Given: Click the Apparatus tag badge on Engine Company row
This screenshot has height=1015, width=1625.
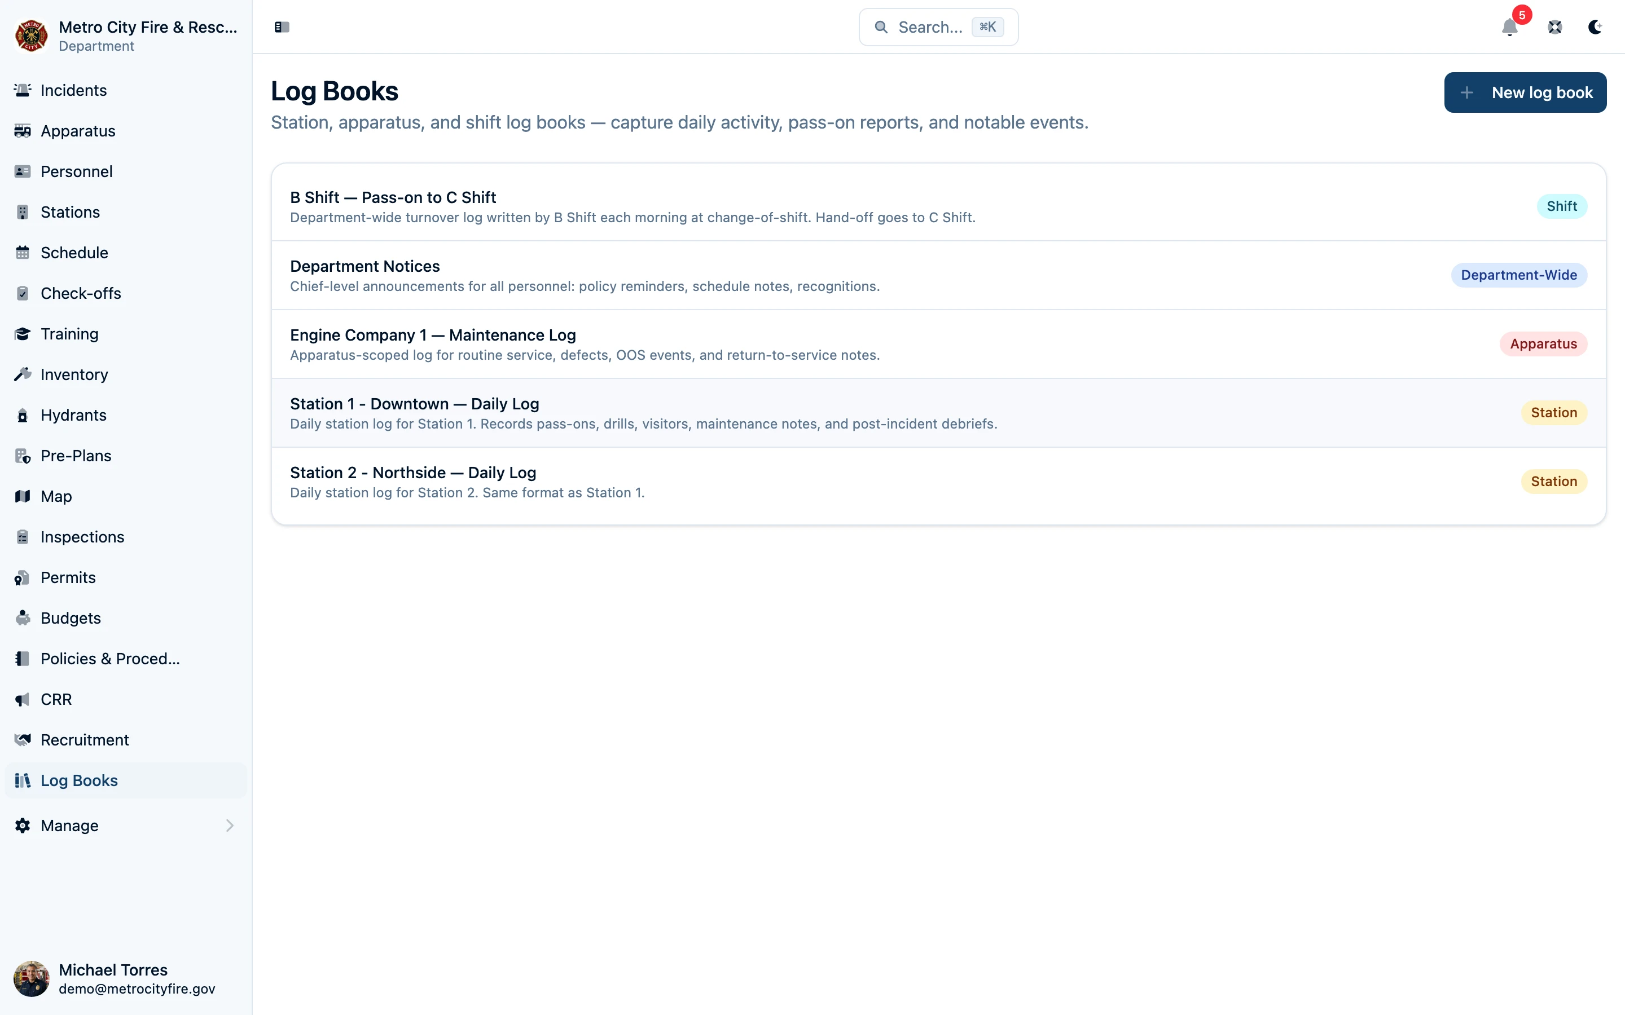Looking at the screenshot, I should [x=1543, y=344].
